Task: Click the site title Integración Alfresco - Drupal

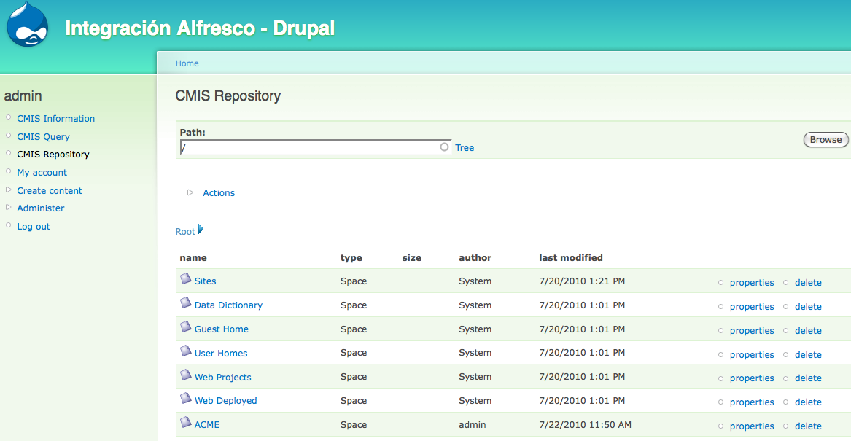Action: [200, 28]
